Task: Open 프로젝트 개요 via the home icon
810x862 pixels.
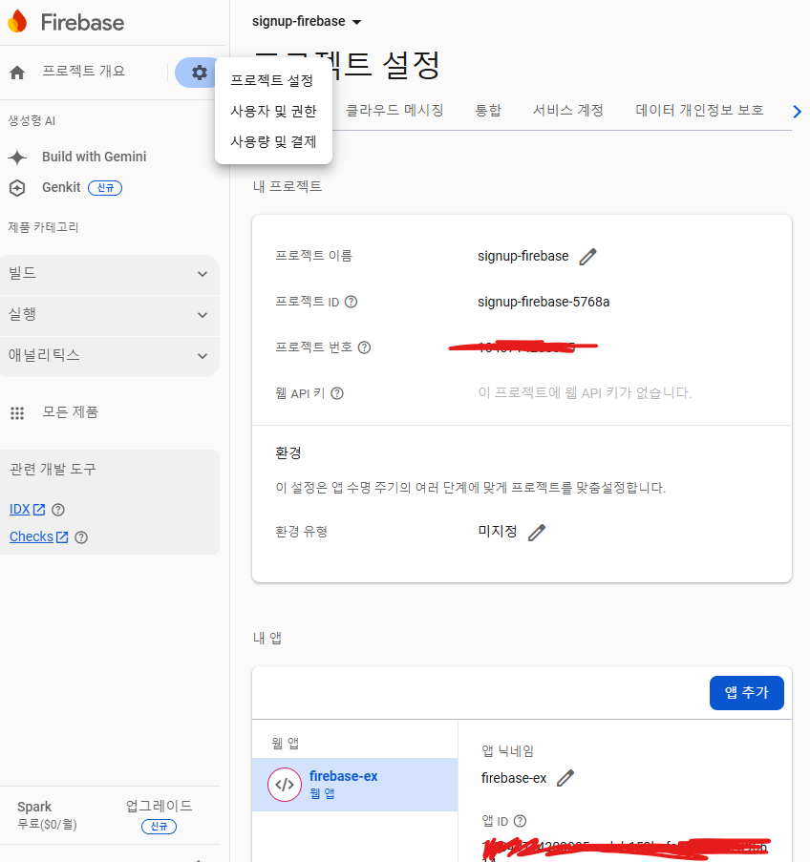Action: pyautogui.click(x=15, y=72)
